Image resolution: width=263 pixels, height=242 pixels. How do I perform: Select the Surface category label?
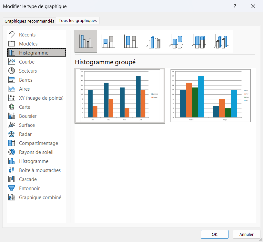tap(27, 125)
